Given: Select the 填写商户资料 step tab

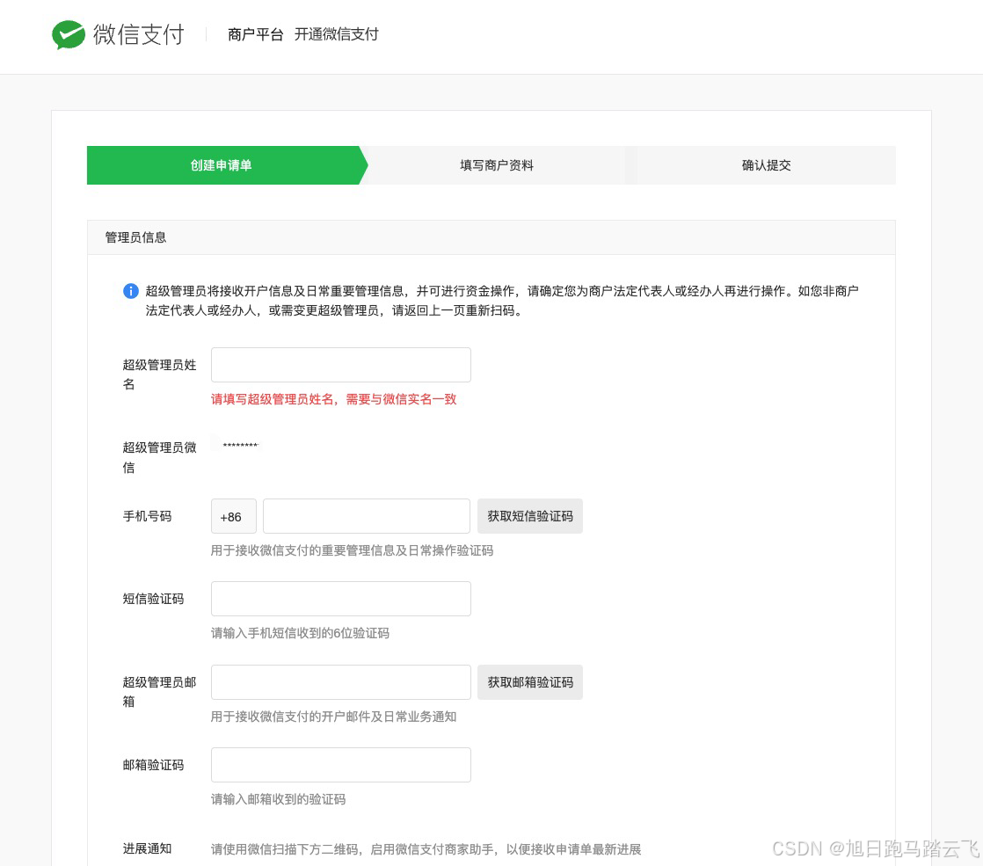Looking at the screenshot, I should [x=497, y=165].
